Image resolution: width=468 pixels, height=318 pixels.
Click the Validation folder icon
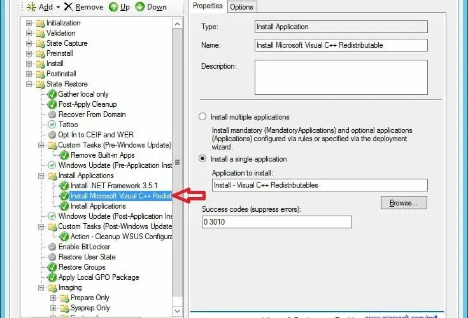click(x=40, y=34)
